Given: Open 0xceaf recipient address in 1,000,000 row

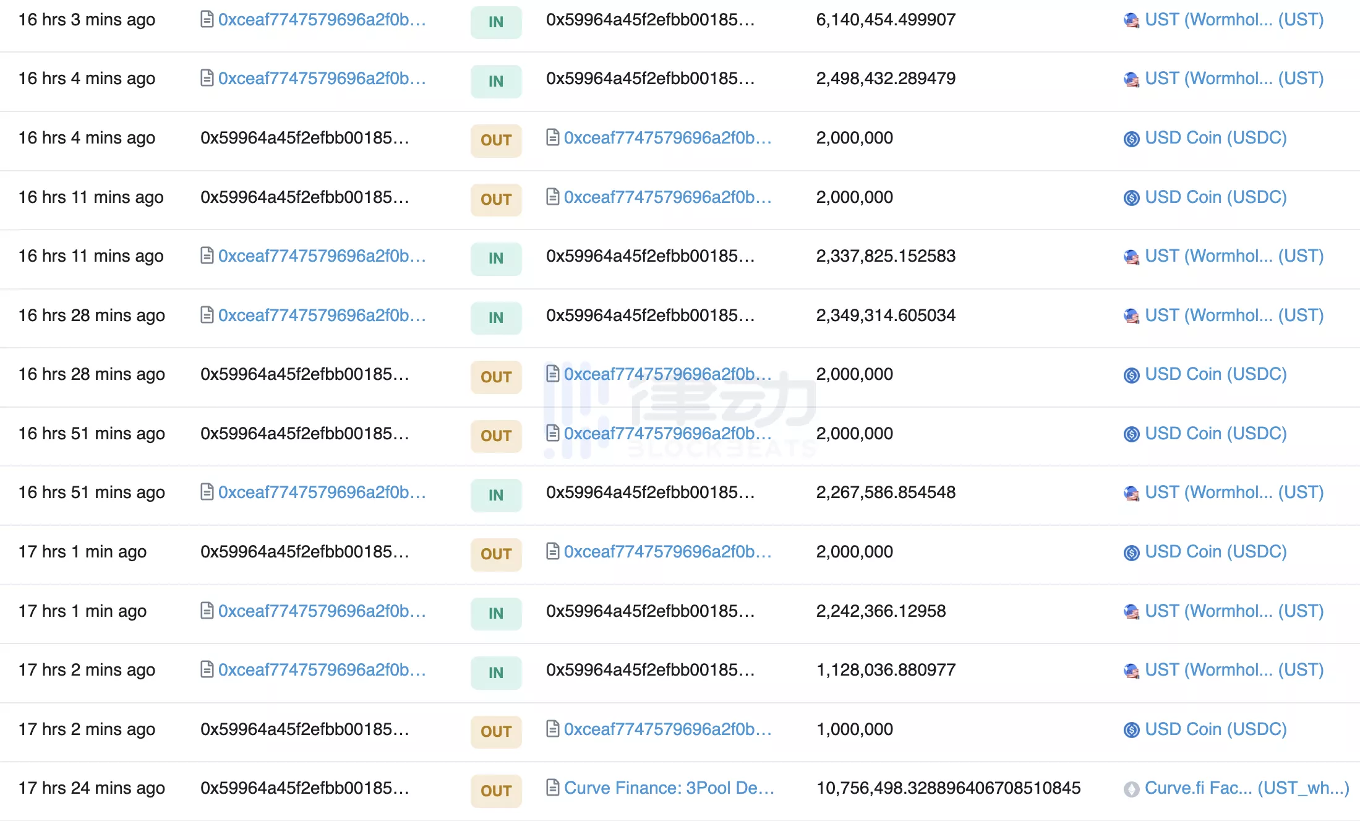Looking at the screenshot, I should tap(667, 729).
